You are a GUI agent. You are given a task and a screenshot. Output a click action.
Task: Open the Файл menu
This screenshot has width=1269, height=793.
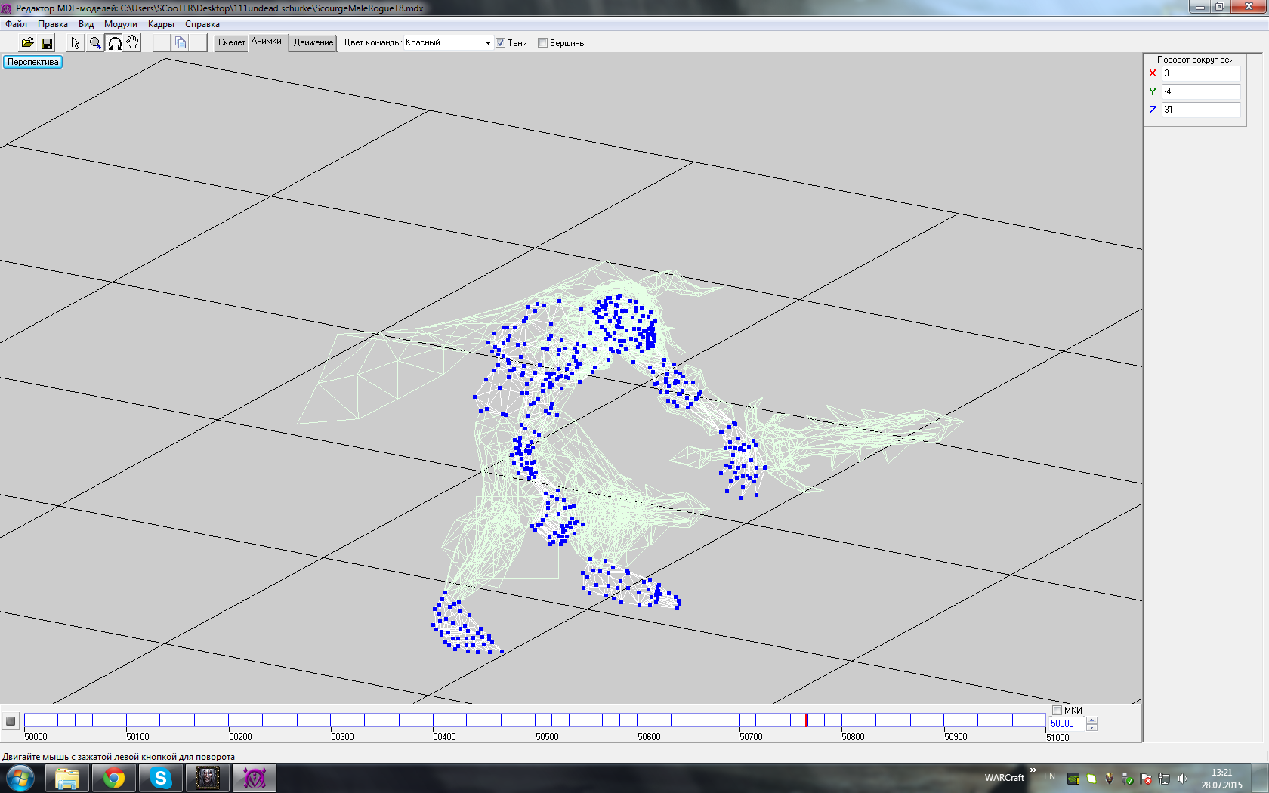(16, 24)
